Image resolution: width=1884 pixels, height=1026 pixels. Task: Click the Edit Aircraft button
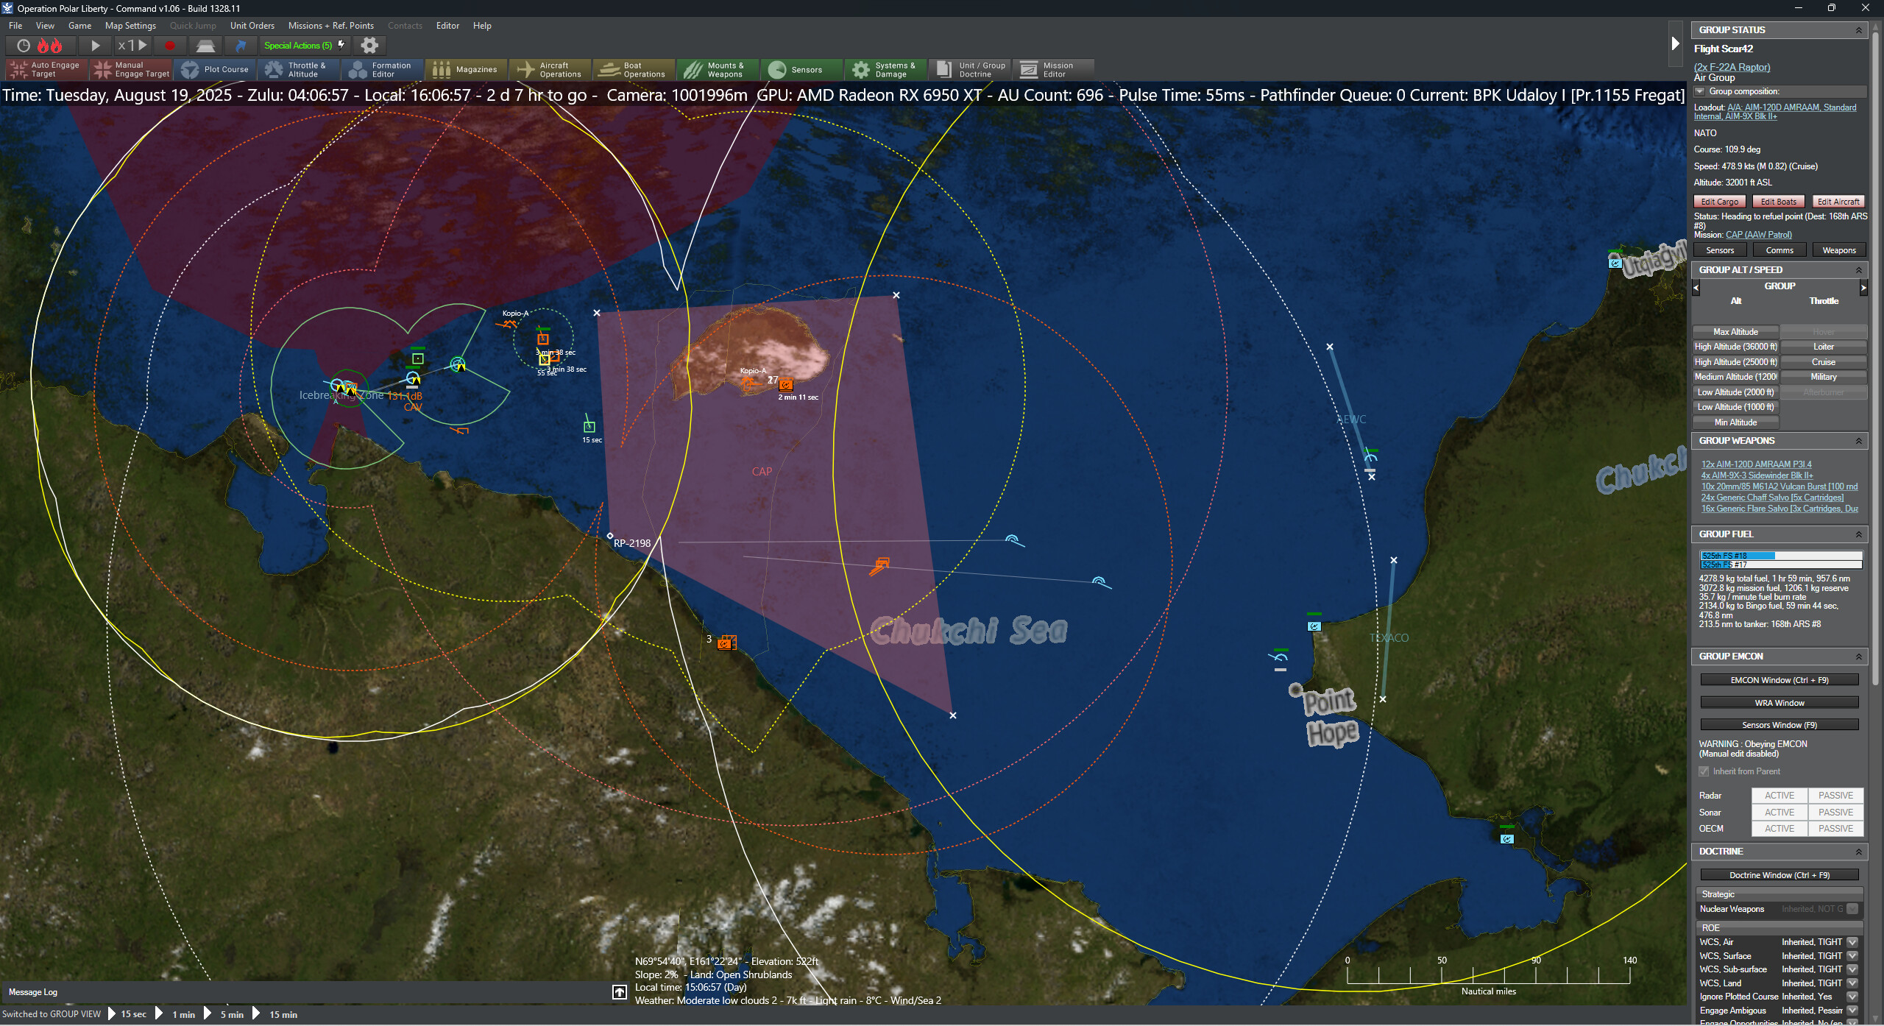1838,201
